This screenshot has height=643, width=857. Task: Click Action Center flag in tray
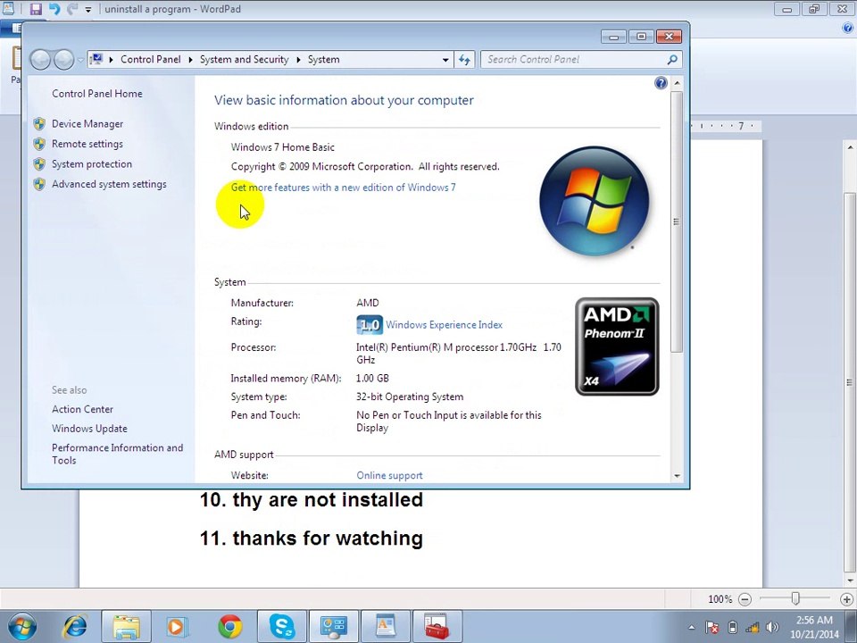point(711,627)
